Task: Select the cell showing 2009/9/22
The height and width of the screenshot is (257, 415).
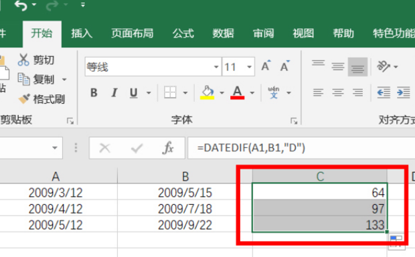Action: point(185,225)
